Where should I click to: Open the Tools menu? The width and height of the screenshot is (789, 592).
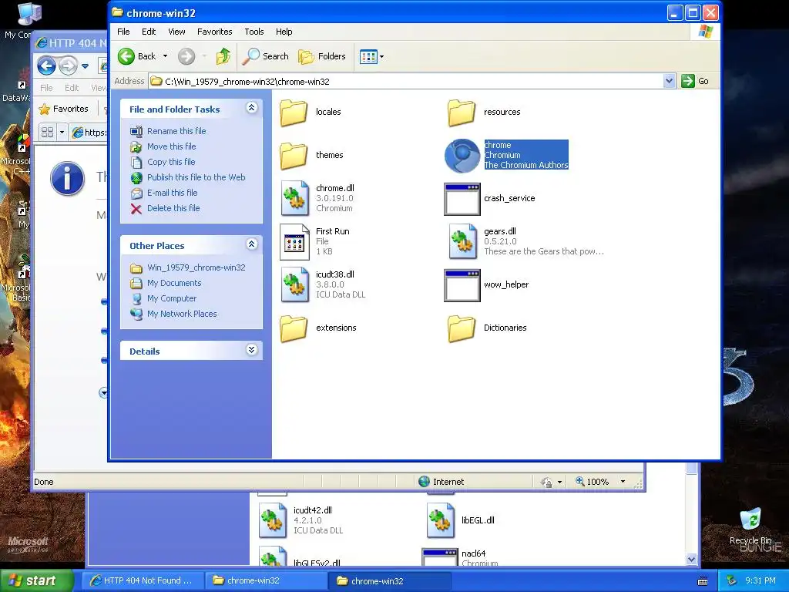[x=254, y=32]
